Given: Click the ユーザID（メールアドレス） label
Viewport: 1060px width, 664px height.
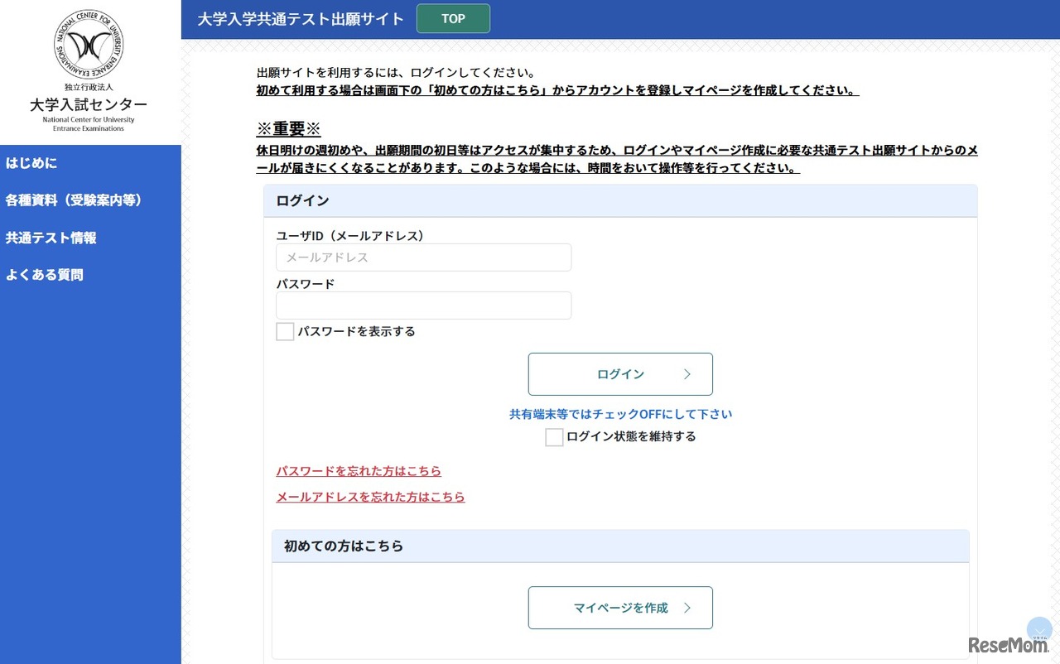Looking at the screenshot, I should point(350,236).
